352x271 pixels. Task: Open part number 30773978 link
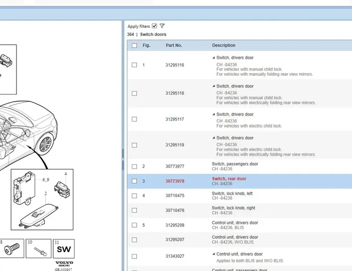(175, 181)
